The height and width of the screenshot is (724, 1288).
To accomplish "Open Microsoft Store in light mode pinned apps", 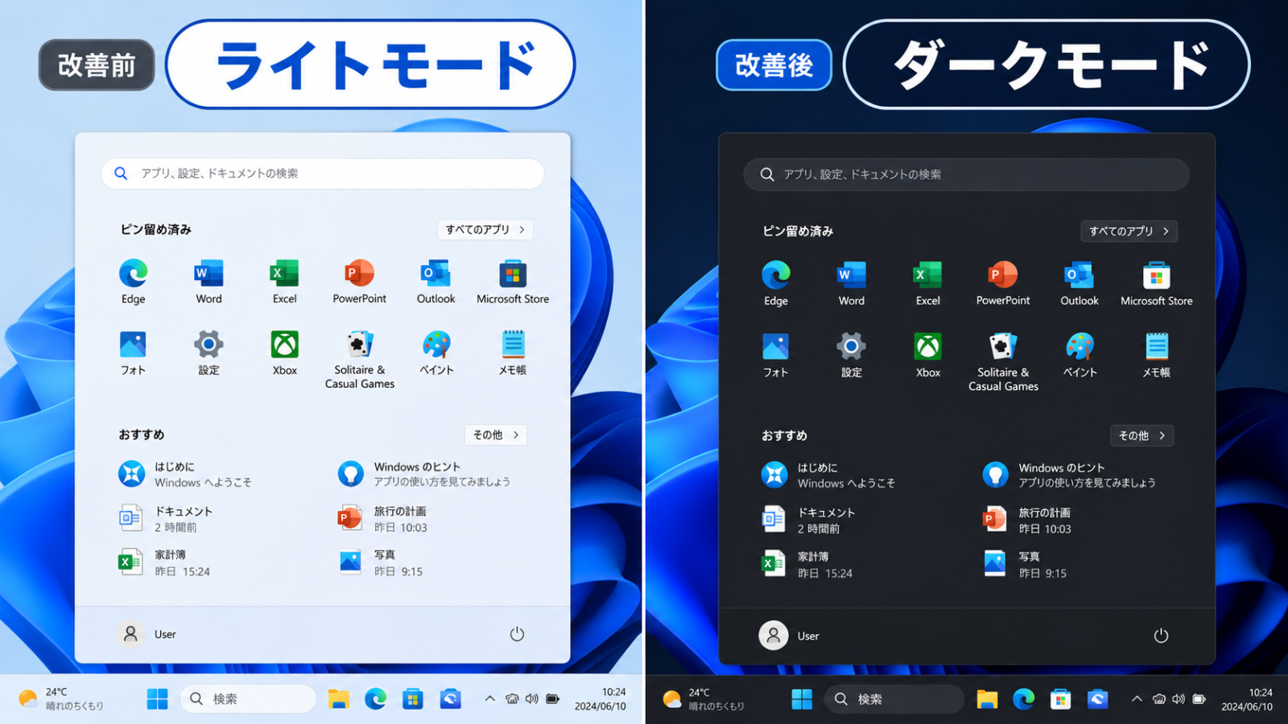I will pyautogui.click(x=513, y=282).
